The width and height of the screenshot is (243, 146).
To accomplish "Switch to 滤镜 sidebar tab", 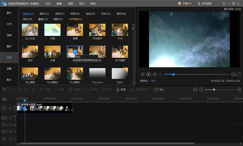I will click(9, 35).
